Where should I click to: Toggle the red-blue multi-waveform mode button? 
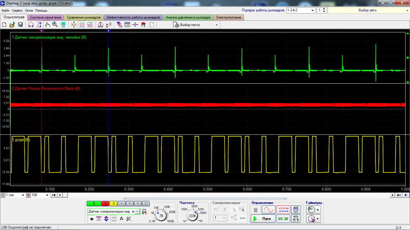283,210
